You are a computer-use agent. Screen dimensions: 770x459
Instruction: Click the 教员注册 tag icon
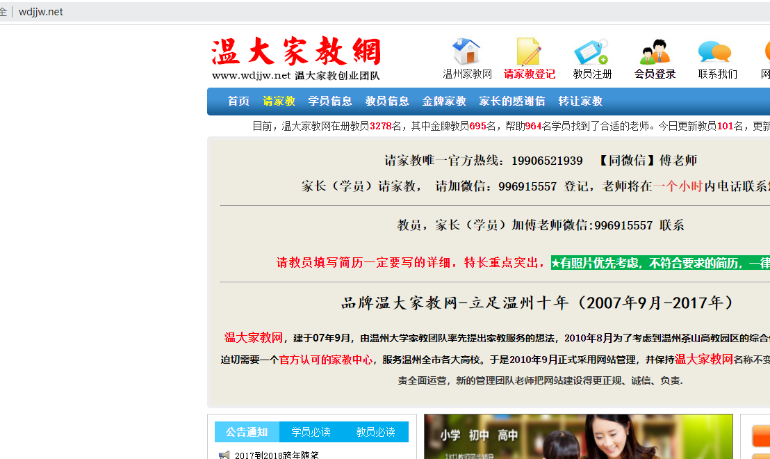591,52
